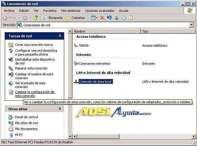Image resolution: width=197 pixels, height=146 pixels.
Task: Click the disable network device globe icon
Action: coord(11,59)
